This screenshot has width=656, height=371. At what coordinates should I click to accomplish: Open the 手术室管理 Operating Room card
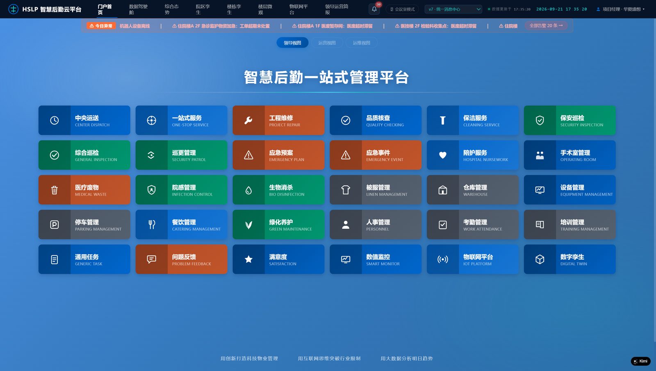click(x=569, y=155)
